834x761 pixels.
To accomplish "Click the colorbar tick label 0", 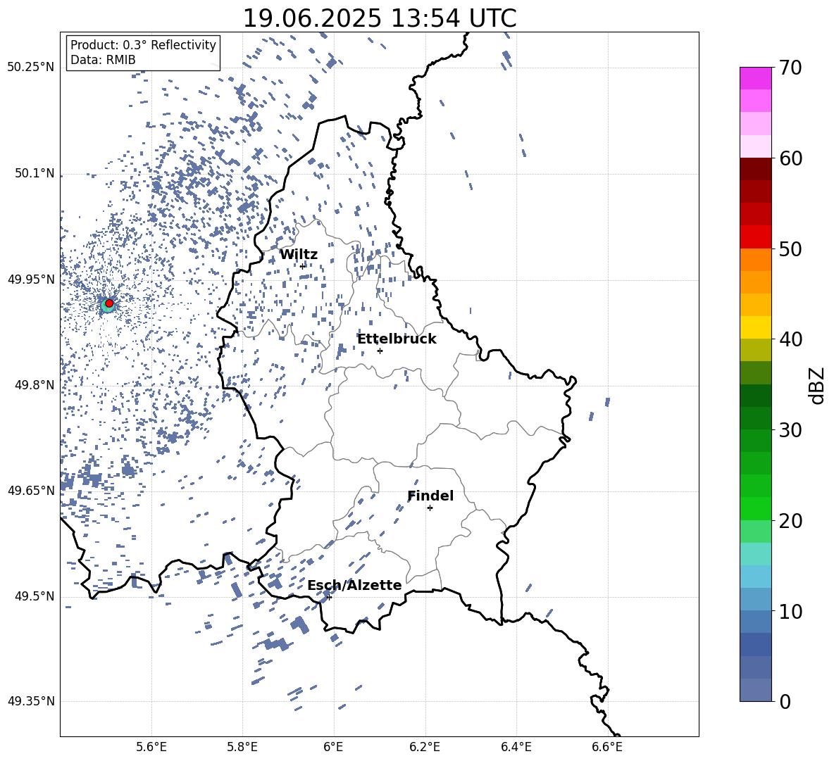I will tap(785, 701).
